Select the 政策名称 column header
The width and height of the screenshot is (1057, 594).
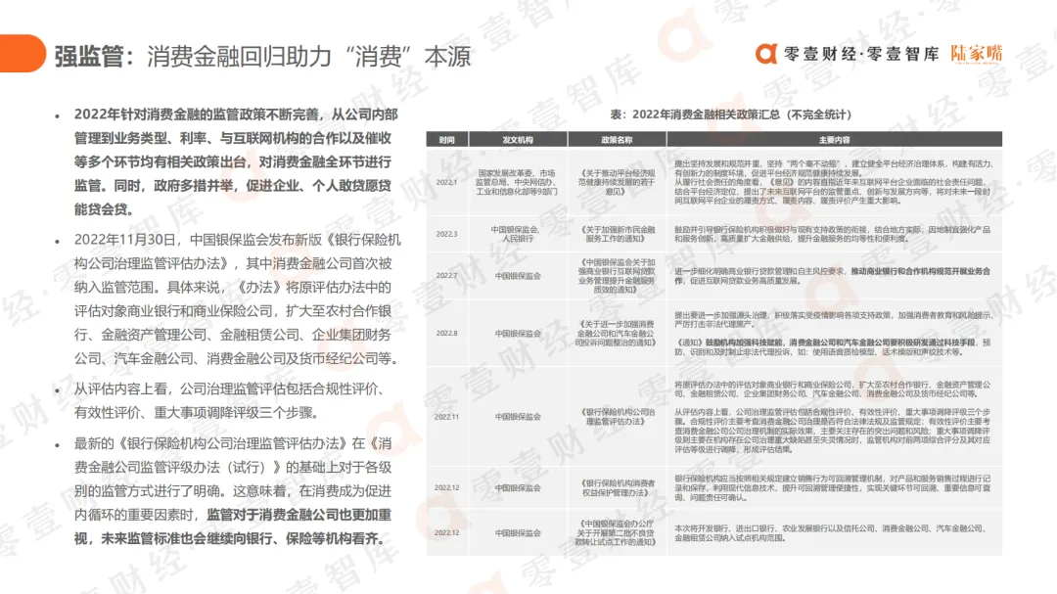pyautogui.click(x=617, y=140)
